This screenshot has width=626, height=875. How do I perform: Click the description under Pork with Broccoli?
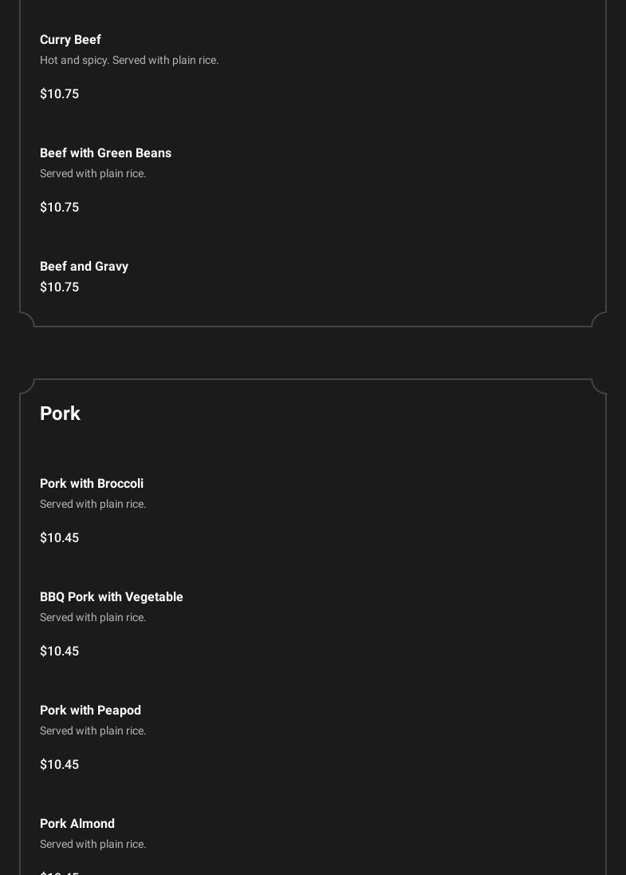[93, 505]
